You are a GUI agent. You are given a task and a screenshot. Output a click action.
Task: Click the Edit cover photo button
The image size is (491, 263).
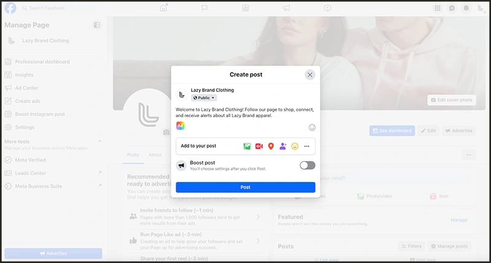coord(452,100)
